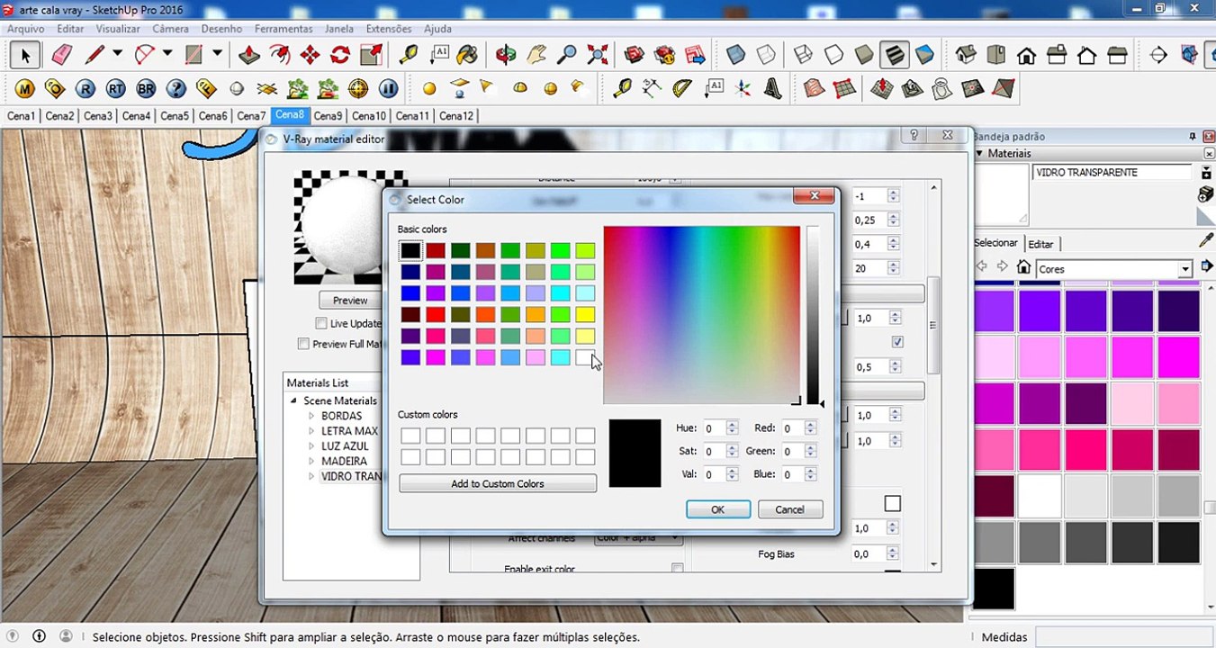Check Preview Full Material option

coord(303,344)
